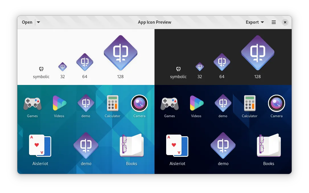Click the Calculator icon on dark side

(250, 103)
